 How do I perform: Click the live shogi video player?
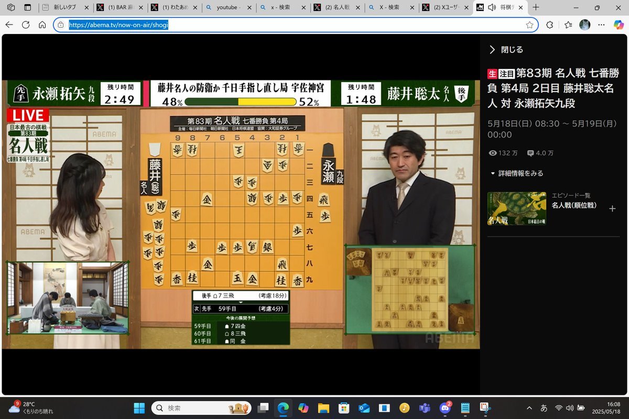tap(241, 215)
